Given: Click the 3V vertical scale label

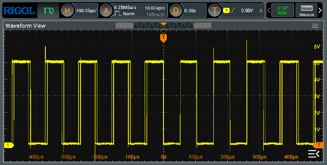Looking at the screenshot, I should pyautogui.click(x=317, y=96).
